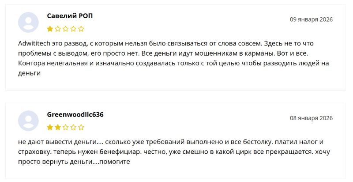Click the third star in Greenwoodllc636's rating
Image resolution: width=353 pixels, height=182 pixels.
tap(66, 128)
